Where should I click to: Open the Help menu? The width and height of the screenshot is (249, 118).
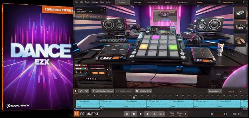coord(108,2)
